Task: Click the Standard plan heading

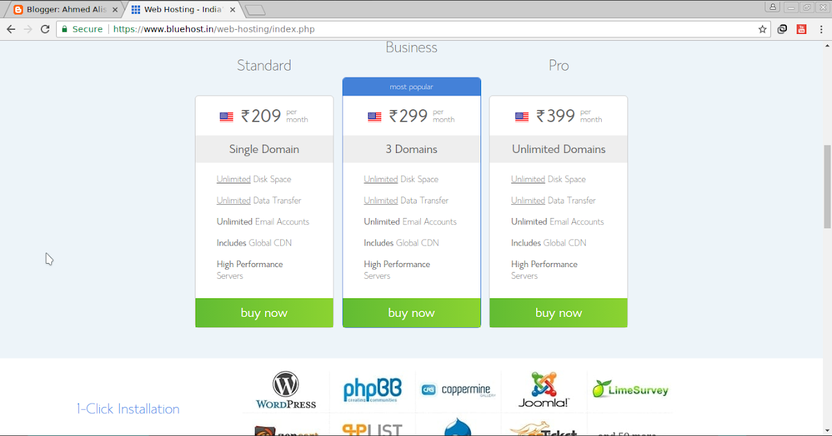Action: [264, 65]
